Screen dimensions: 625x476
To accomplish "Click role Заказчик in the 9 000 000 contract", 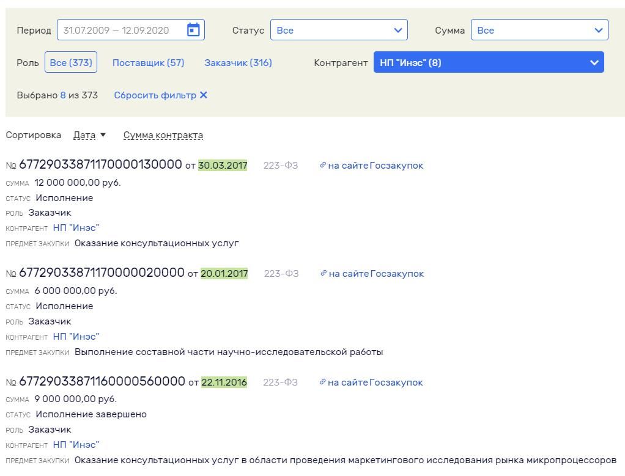I will click(x=50, y=430).
